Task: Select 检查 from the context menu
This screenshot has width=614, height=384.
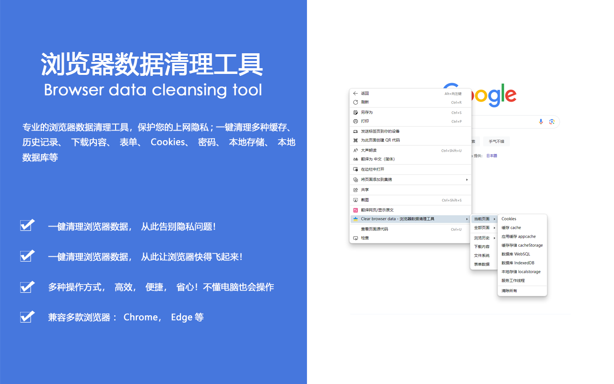Action: (364, 238)
